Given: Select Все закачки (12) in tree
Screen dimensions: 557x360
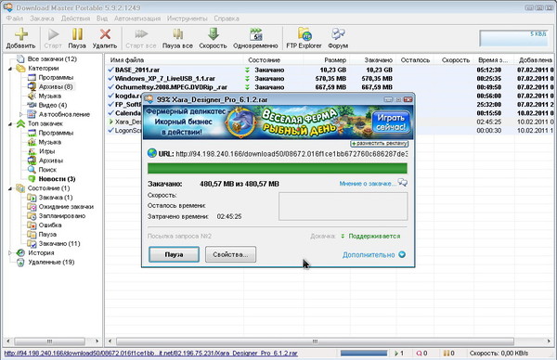Looking at the screenshot, I should coord(52,59).
